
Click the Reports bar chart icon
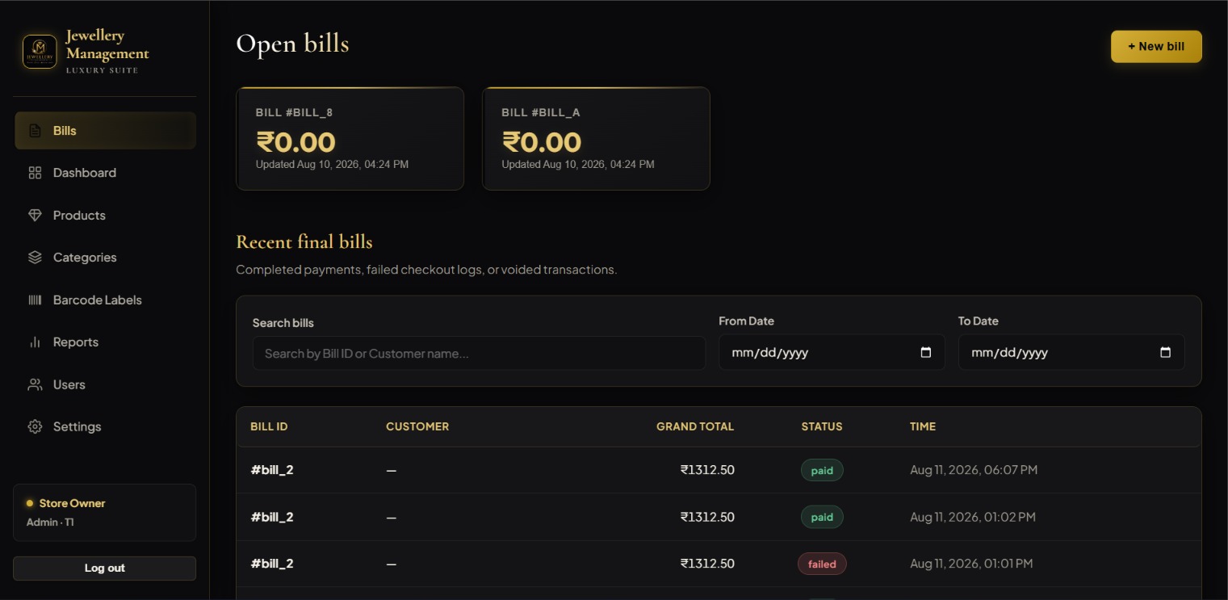(35, 342)
